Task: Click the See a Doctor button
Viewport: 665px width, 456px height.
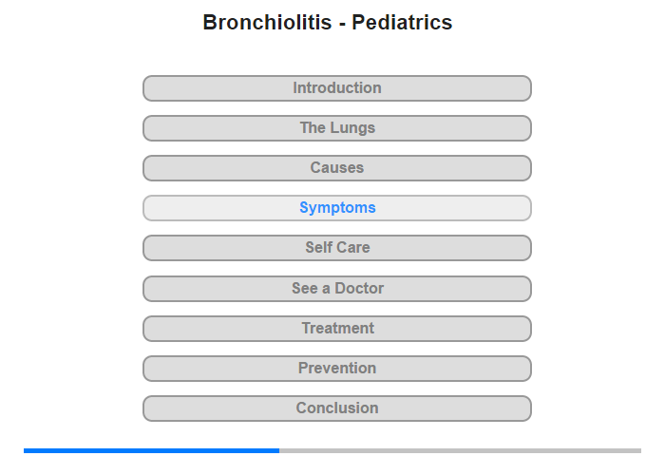Action: click(x=336, y=289)
